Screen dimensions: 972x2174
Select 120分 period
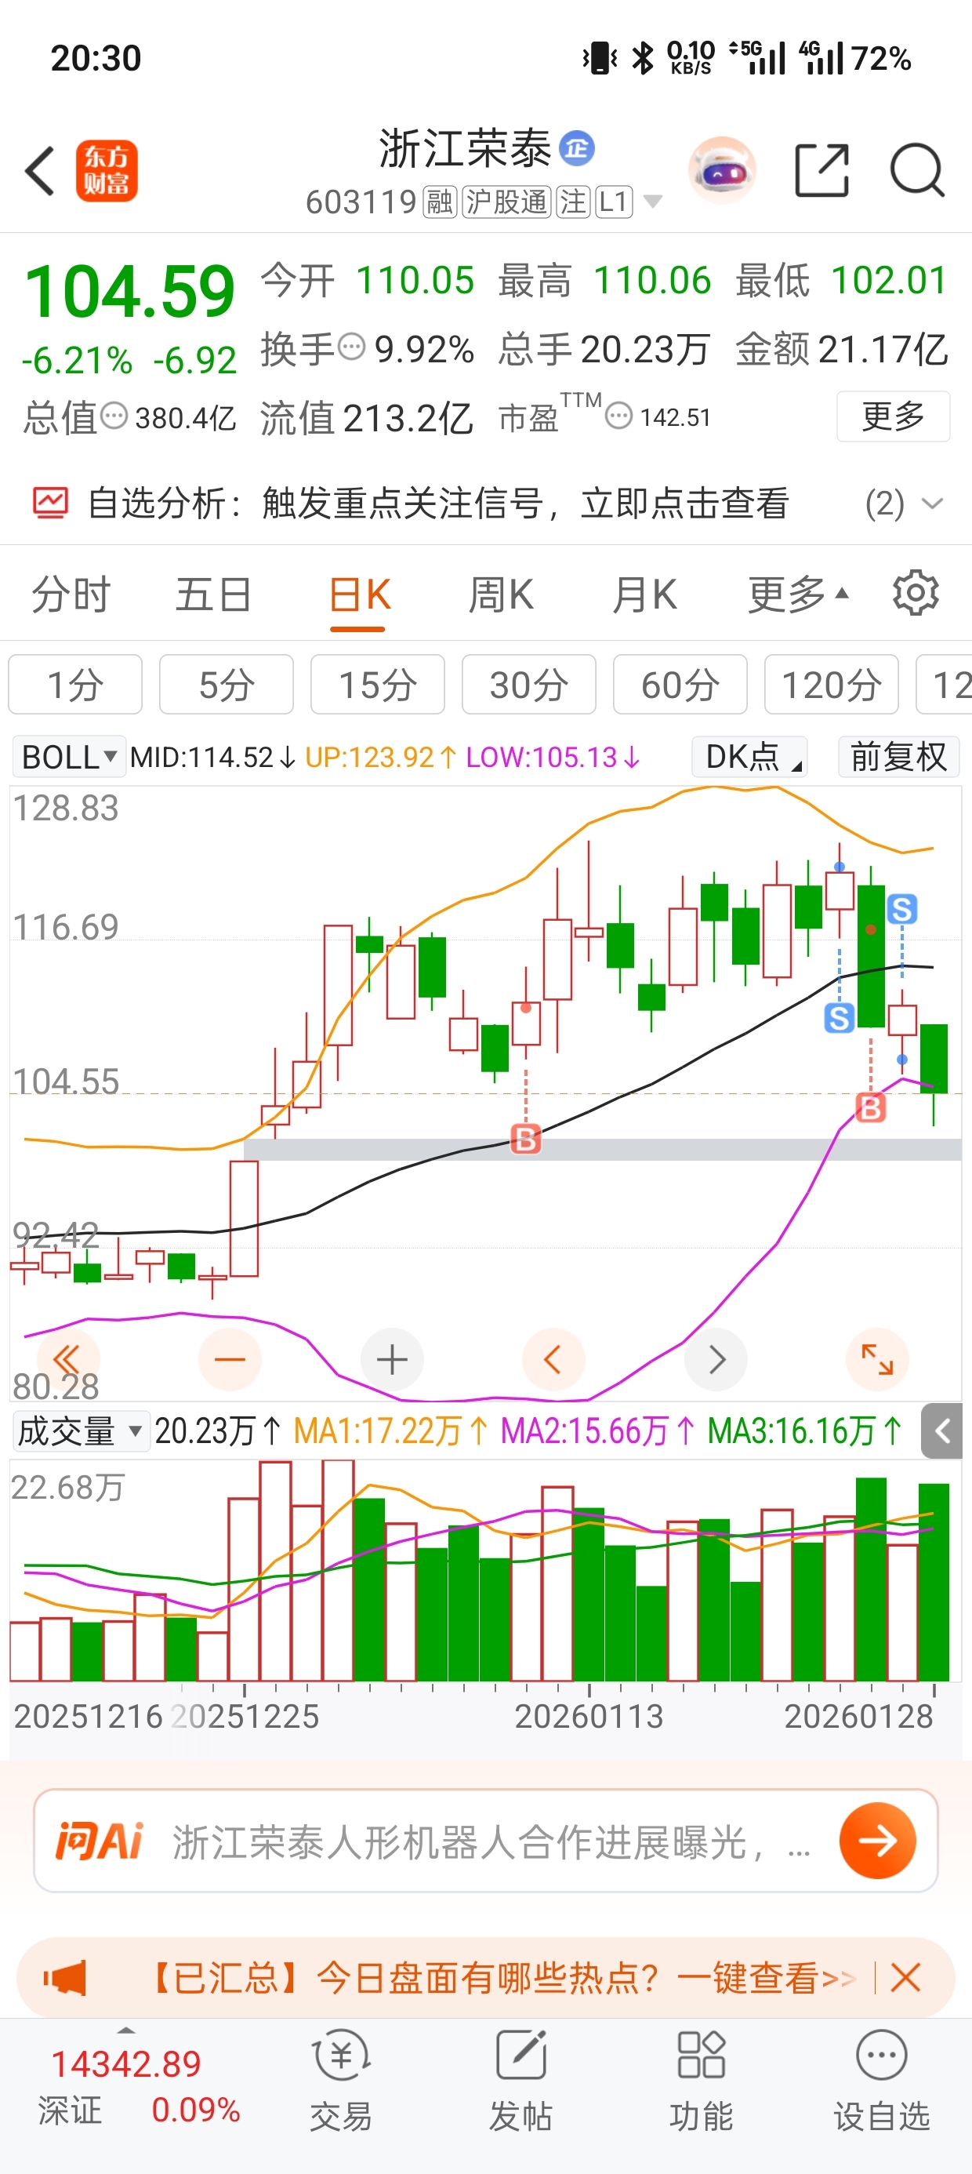(831, 685)
